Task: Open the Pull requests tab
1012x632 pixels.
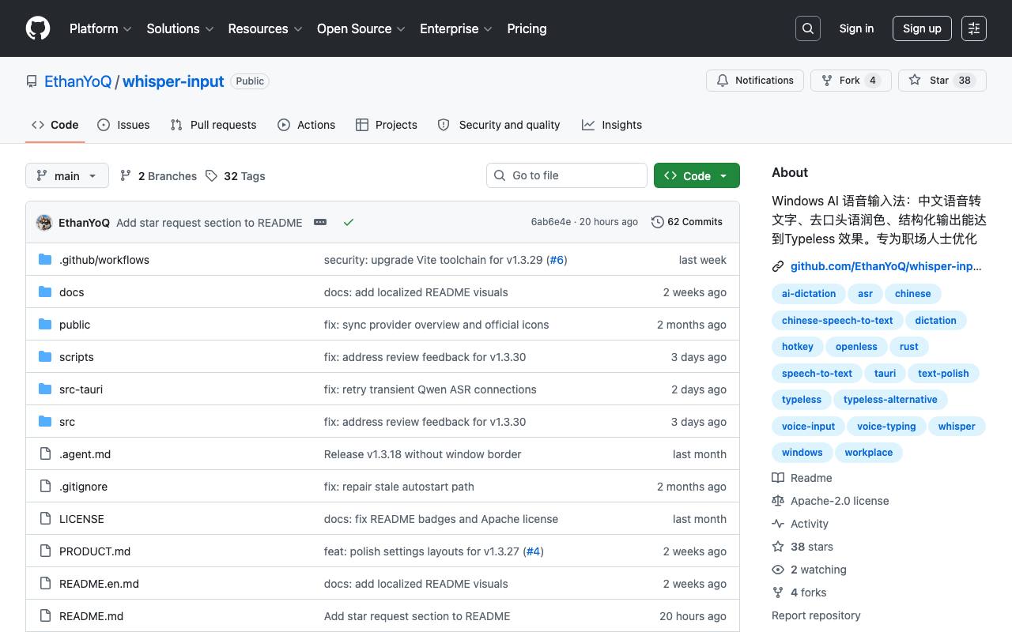Action: point(213,125)
